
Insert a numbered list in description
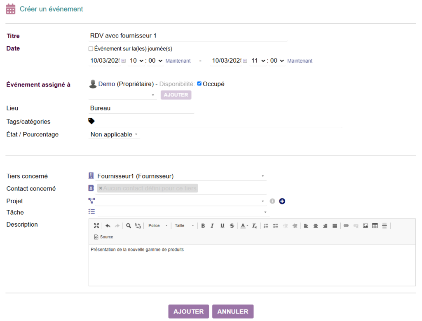pos(266,226)
